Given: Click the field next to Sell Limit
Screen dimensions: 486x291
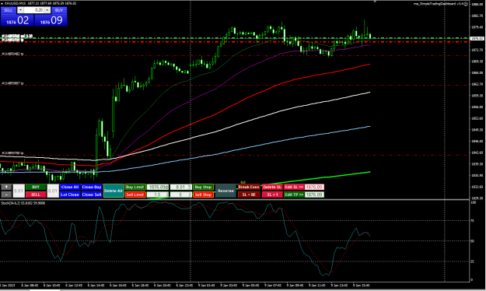Looking at the screenshot, I should click(158, 195).
